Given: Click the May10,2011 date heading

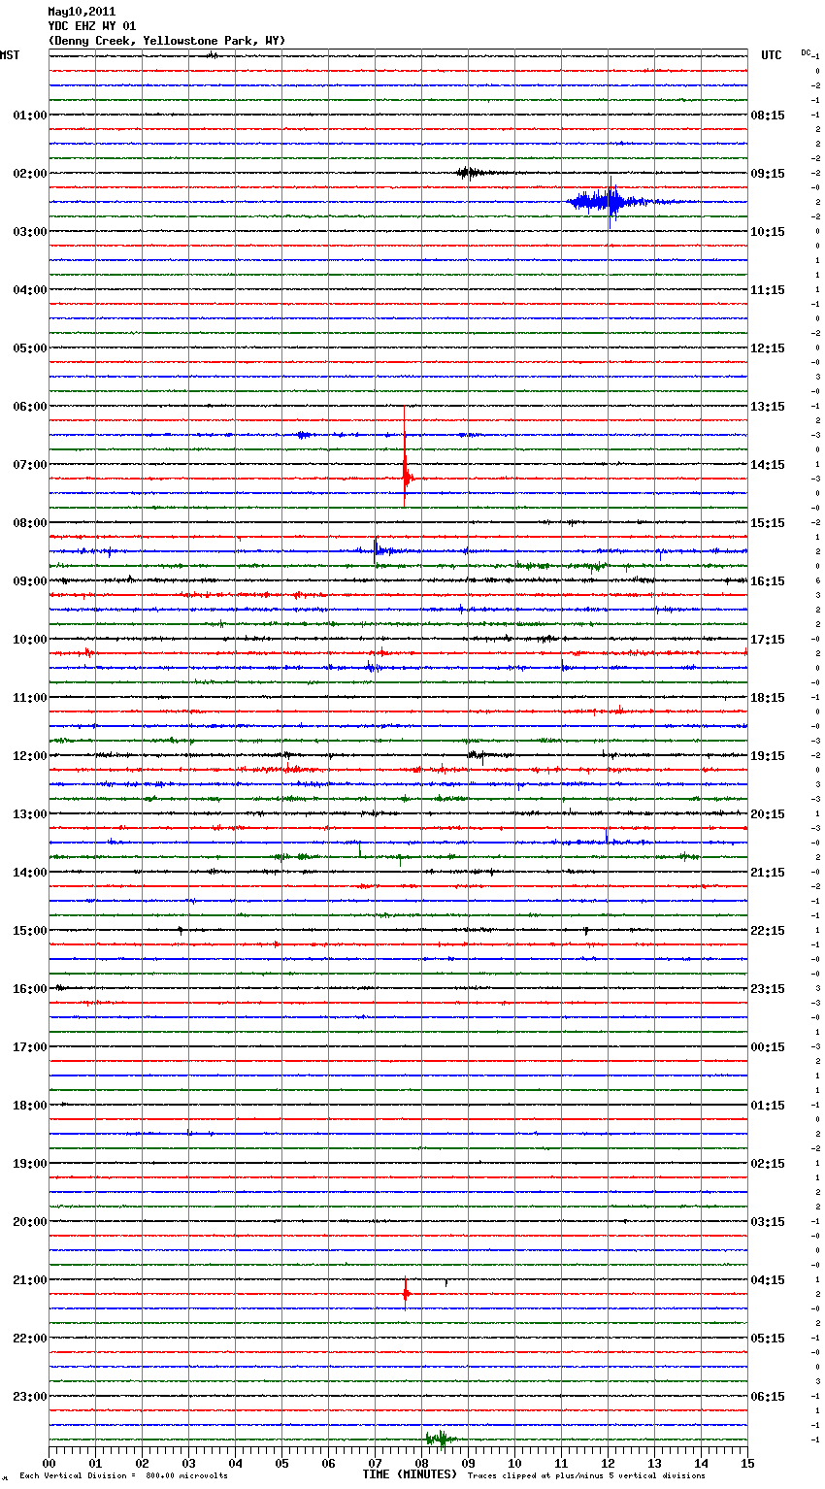Looking at the screenshot, I should pos(82,12).
